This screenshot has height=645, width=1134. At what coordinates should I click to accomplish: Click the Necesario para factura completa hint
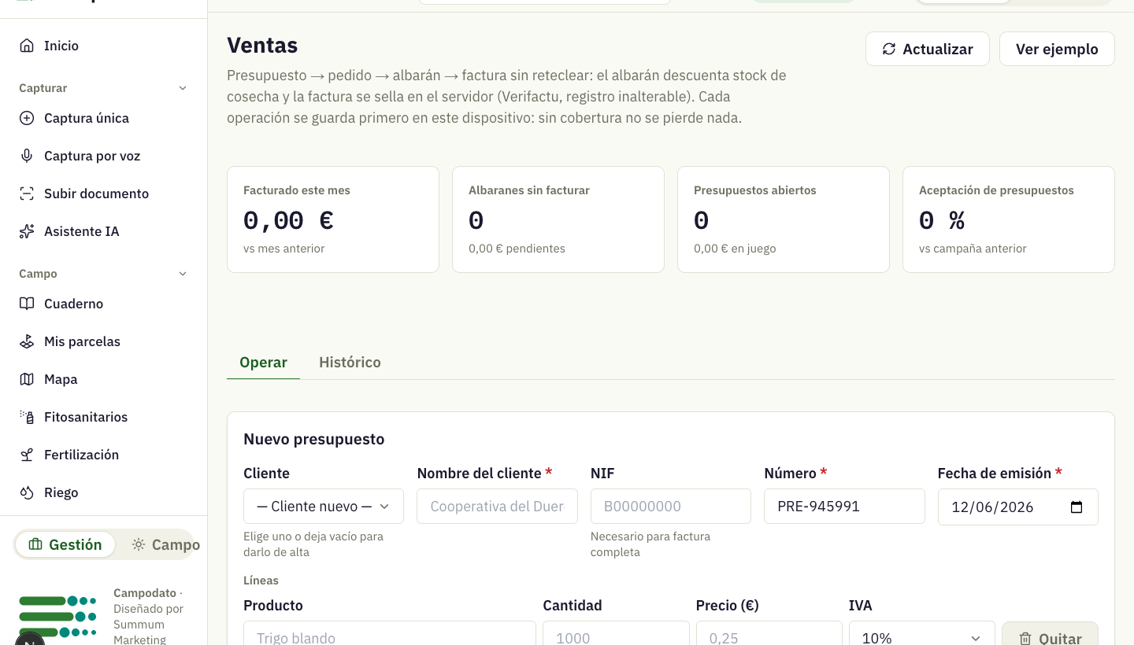650,544
